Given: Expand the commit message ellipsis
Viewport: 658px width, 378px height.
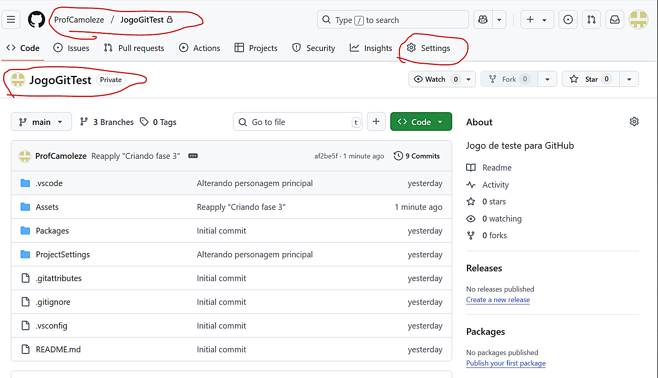Looking at the screenshot, I should (x=193, y=156).
